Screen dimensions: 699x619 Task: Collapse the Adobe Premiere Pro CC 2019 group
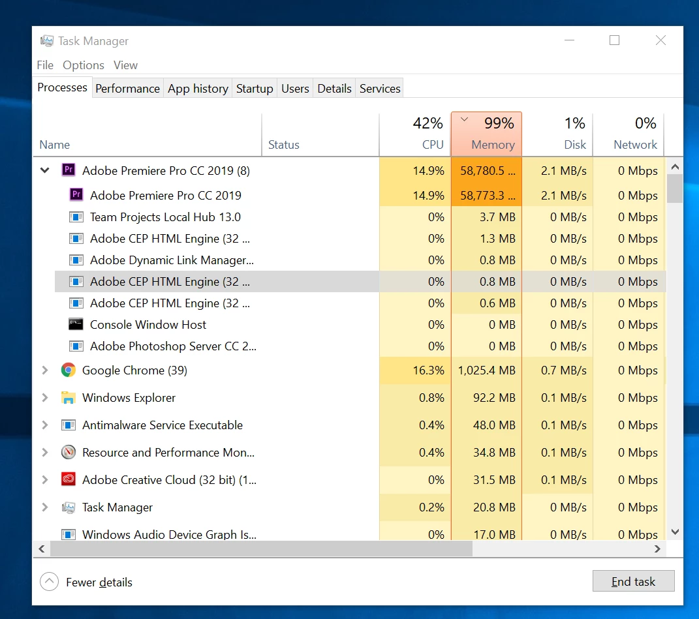[44, 170]
